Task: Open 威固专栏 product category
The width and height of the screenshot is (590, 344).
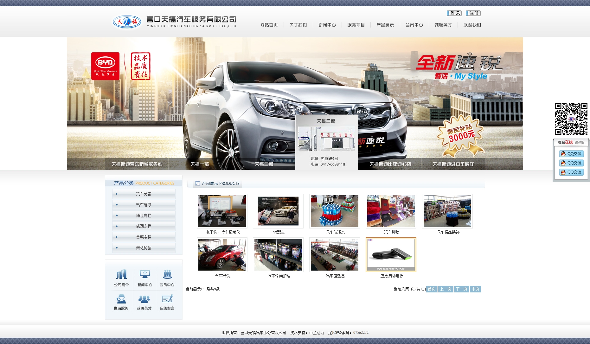Action: click(144, 226)
